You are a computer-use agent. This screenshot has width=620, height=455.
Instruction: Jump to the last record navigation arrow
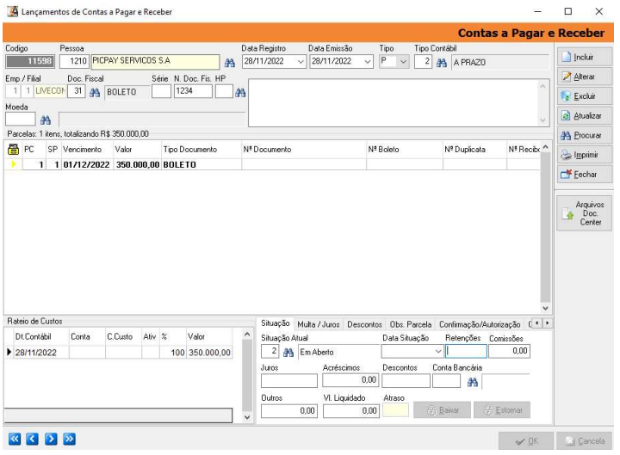pos(68,440)
